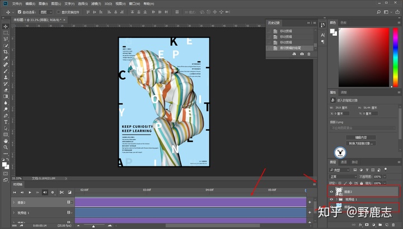Go to first frame of timeline

pyautogui.click(x=15, y=192)
